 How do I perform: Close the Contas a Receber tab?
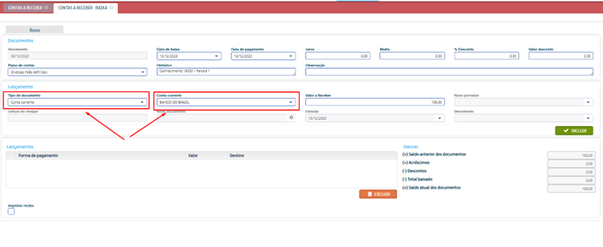(x=46, y=7)
